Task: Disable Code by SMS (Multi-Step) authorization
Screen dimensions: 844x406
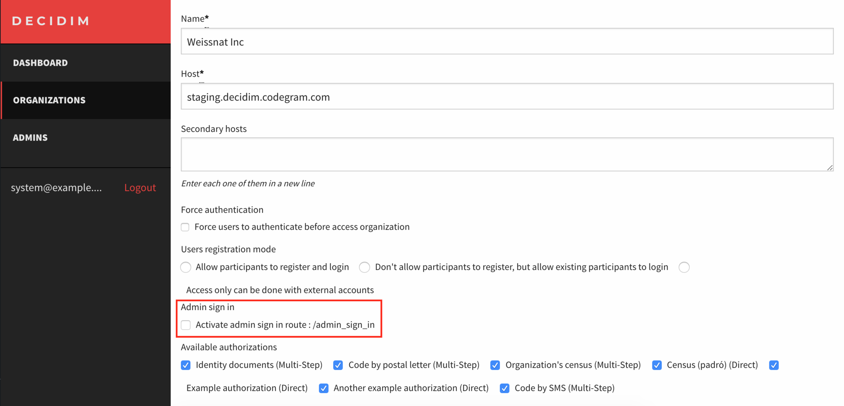Action: tap(504, 388)
